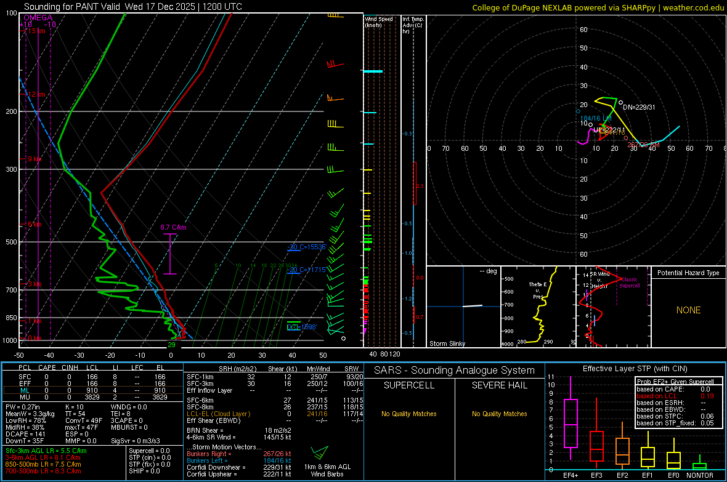Click the 3-6km AGL LR = 8.1 C/km line
Image resolution: width=727 pixels, height=482 pixels.
[x=43, y=457]
